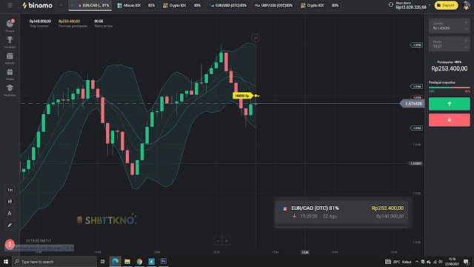Open Microsoft Edge from taskbar
474x267 pixels.
click(x=116, y=262)
